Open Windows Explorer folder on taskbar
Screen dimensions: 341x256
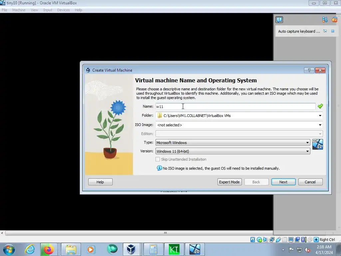coord(71,249)
